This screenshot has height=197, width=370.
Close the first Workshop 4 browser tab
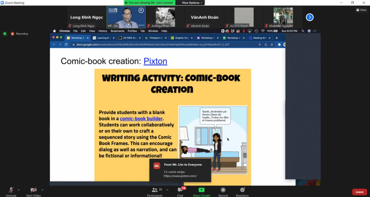[88, 38]
